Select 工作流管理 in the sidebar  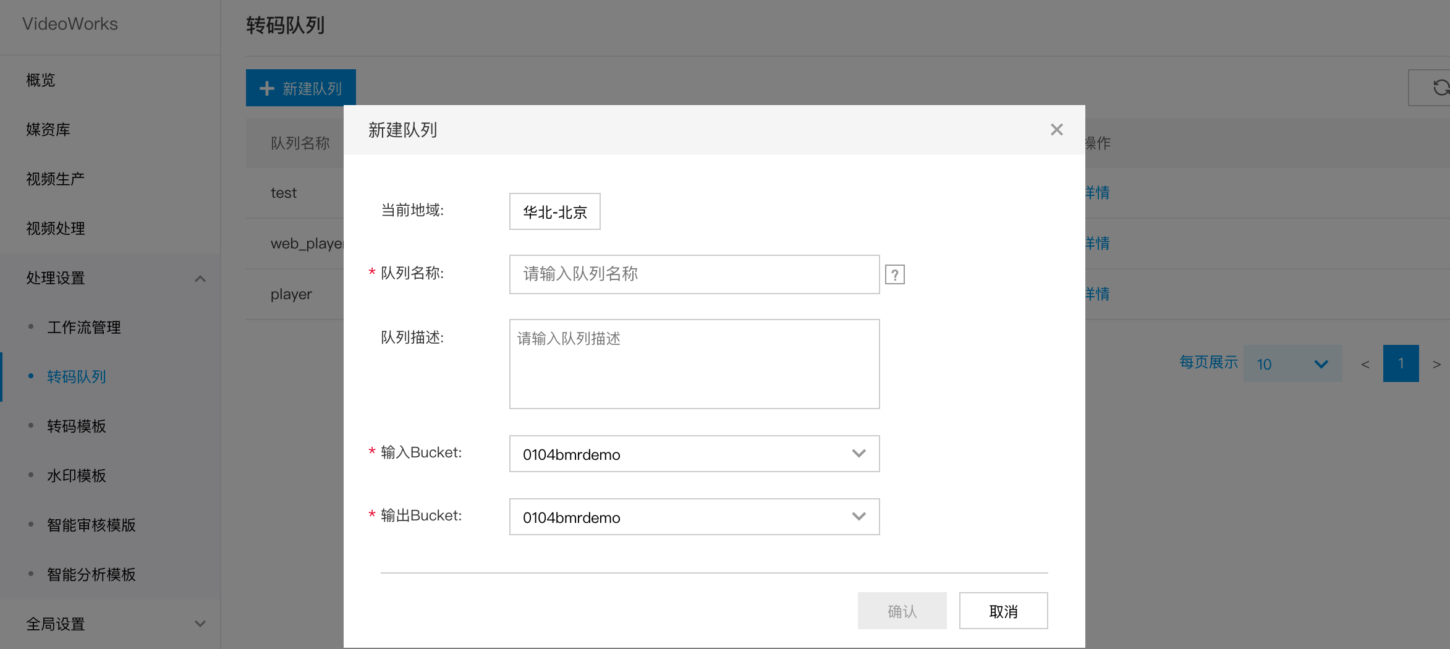[x=84, y=328]
